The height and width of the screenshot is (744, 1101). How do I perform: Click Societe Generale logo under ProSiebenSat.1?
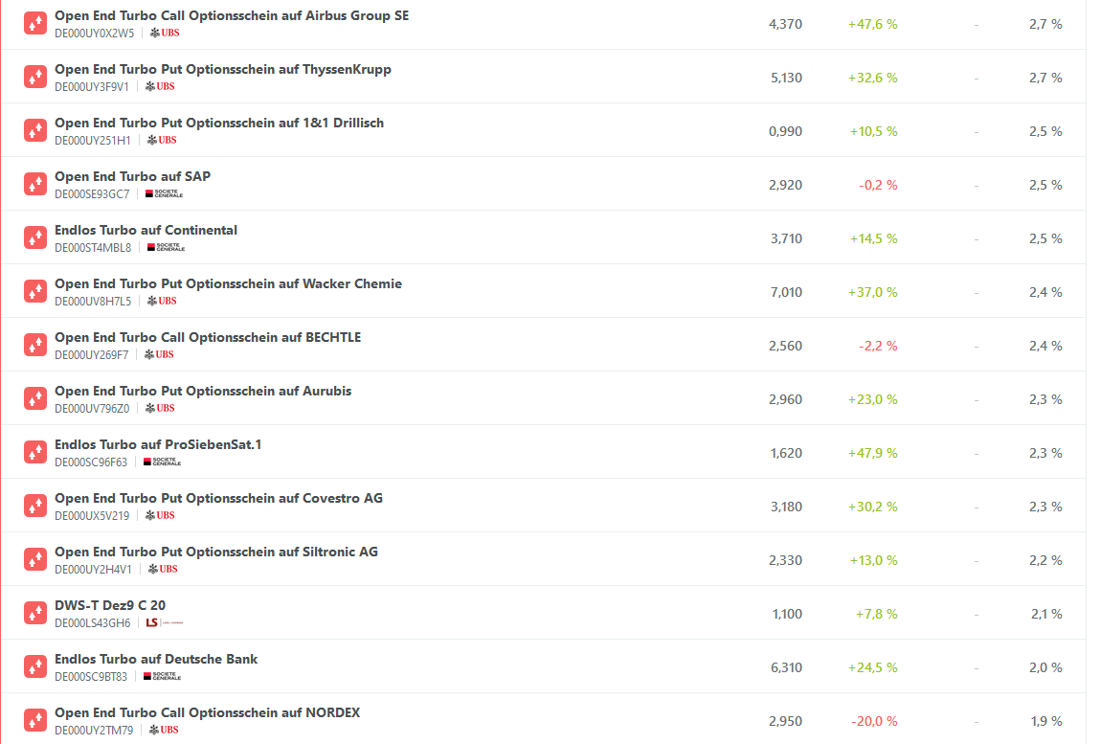[162, 462]
